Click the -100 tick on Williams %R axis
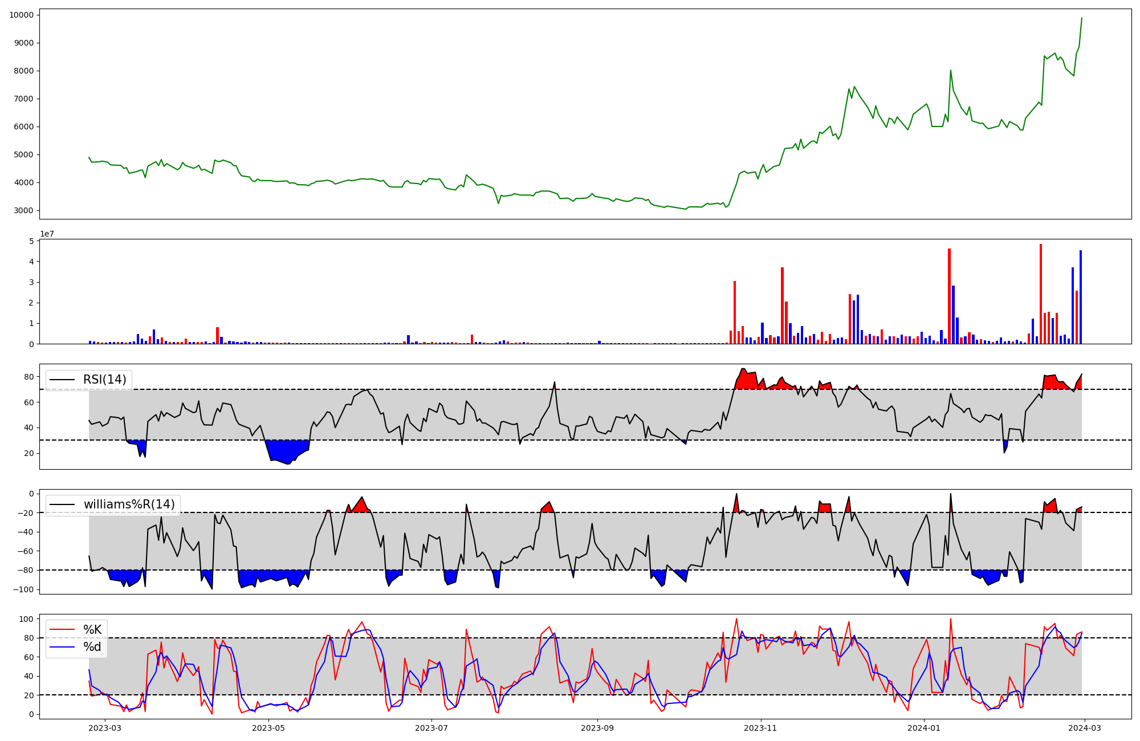 22,589
